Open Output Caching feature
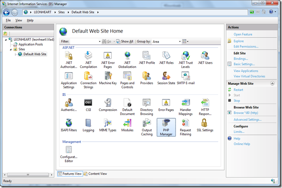The width and height of the screenshot is (282, 188). (147, 127)
